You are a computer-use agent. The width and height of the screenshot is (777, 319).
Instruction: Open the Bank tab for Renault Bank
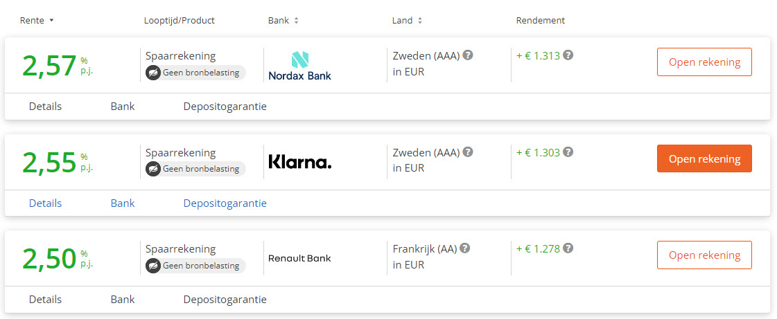click(x=123, y=299)
